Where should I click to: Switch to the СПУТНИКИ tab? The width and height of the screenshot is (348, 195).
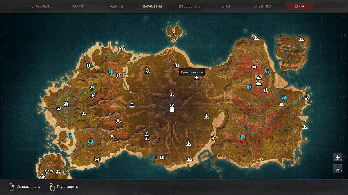pyautogui.click(x=262, y=6)
